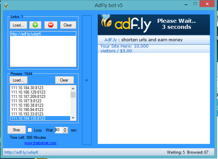This screenshot has width=218, height=159.
Task: Clear the links list
Action: pos(68,25)
